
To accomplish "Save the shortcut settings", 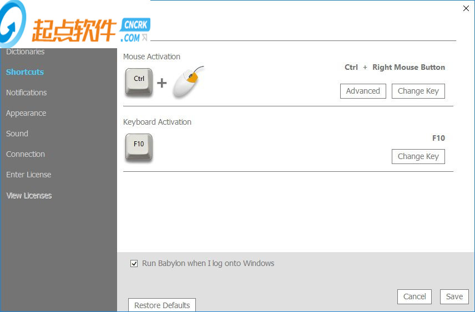I will [x=454, y=296].
